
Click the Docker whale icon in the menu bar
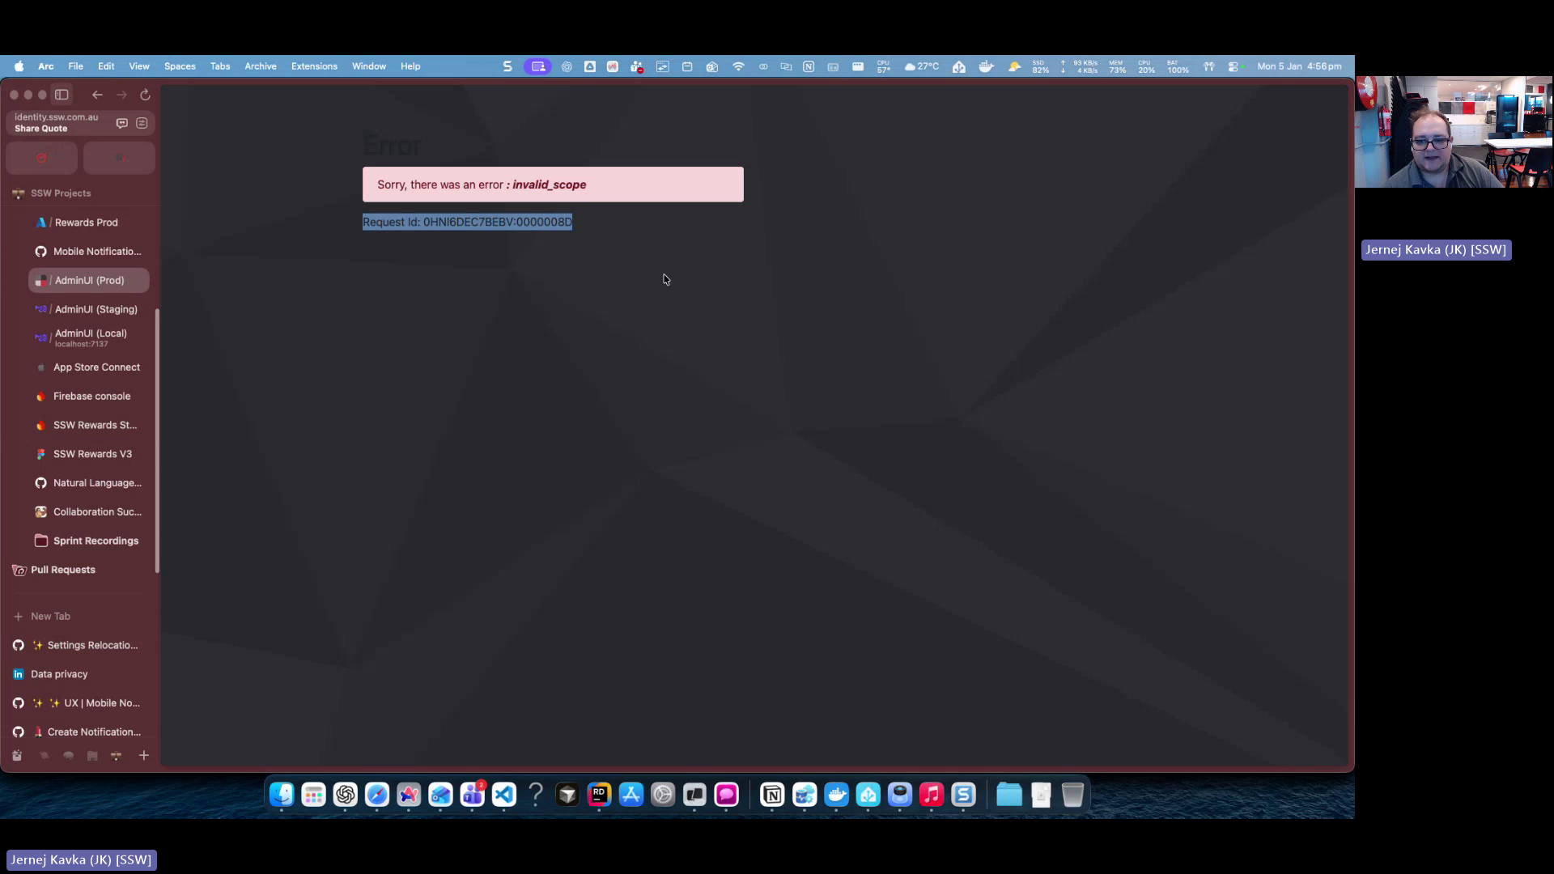987,66
